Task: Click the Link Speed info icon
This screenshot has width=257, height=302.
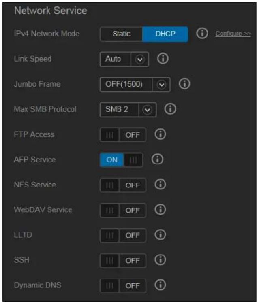Action: pos(163,59)
